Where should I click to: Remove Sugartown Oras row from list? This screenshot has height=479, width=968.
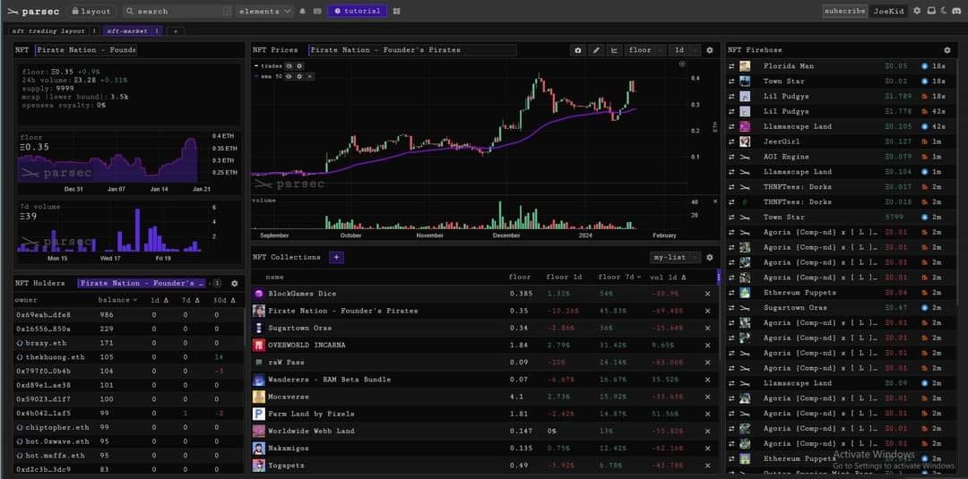tap(707, 328)
